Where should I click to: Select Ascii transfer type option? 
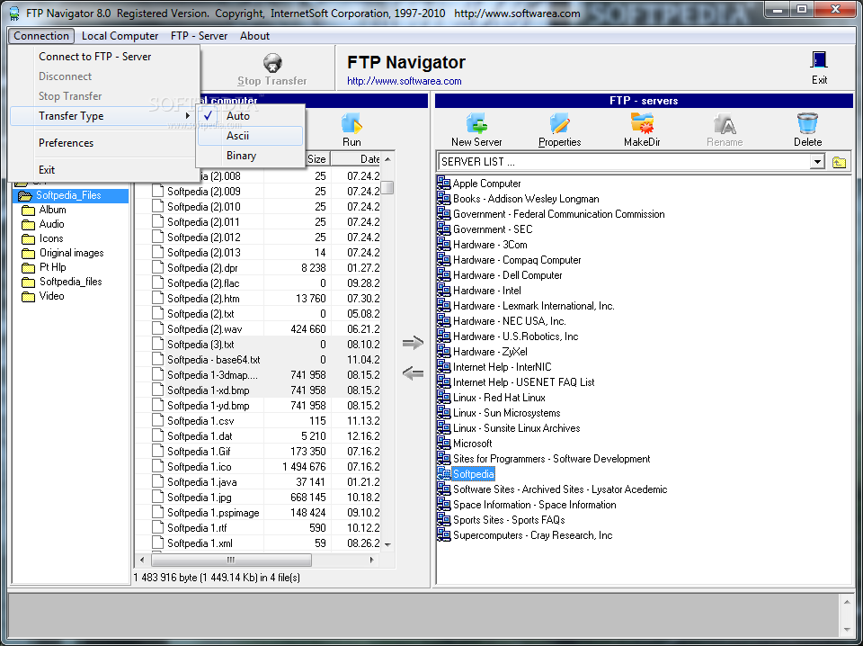(x=251, y=136)
